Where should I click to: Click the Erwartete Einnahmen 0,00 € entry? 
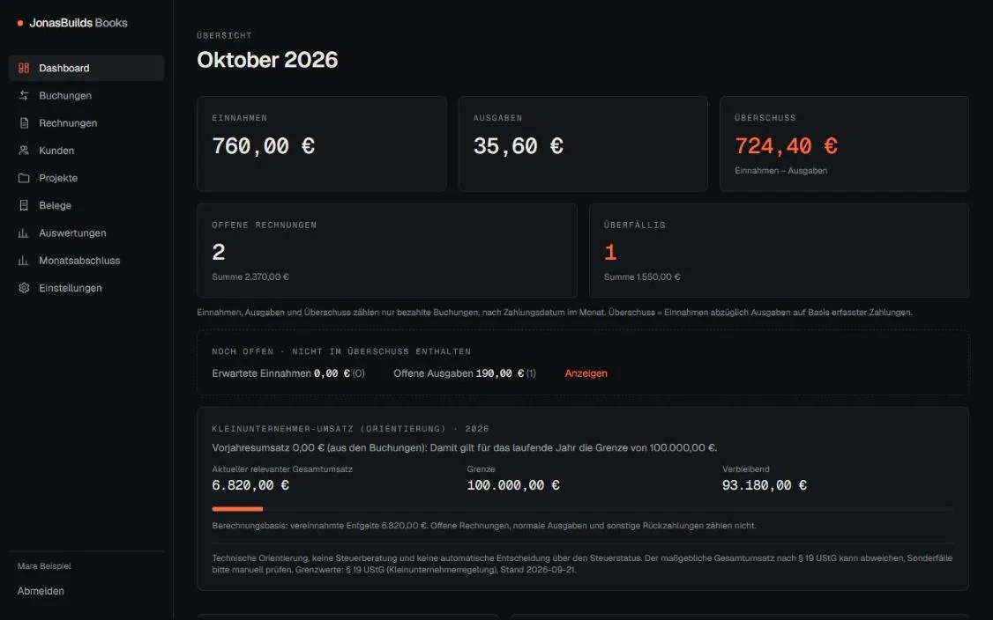pos(288,373)
